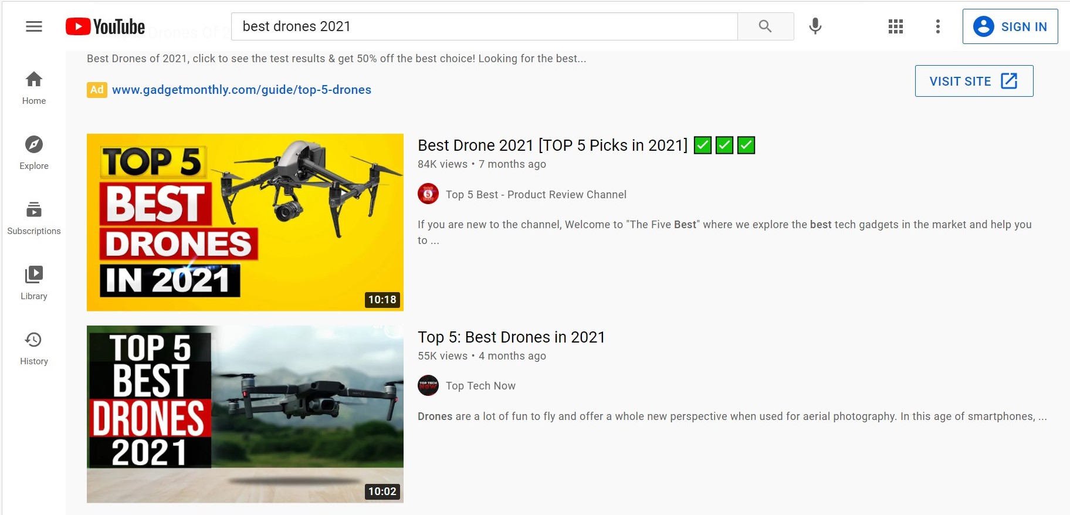1070x515 pixels.
Task: Open the YouTube apps grid
Action: click(x=895, y=26)
